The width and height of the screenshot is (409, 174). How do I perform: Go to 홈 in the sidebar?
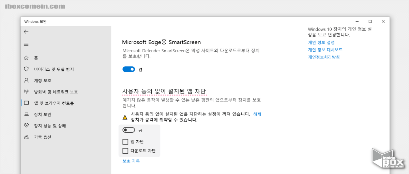pyautogui.click(x=36, y=58)
